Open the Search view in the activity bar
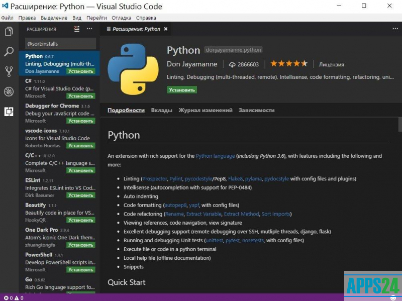This screenshot has width=402, height=301. pyautogui.click(x=9, y=51)
